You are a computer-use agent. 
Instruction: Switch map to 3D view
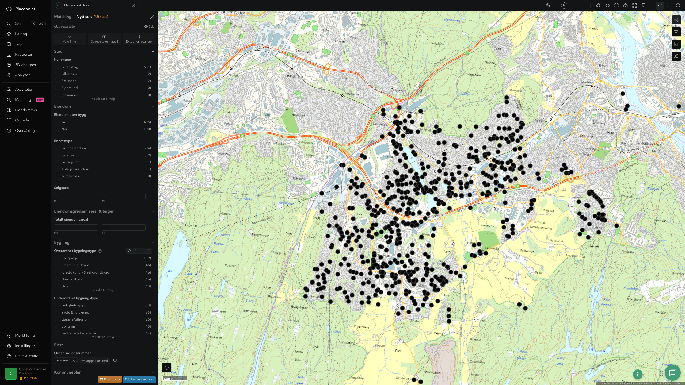(x=669, y=5)
